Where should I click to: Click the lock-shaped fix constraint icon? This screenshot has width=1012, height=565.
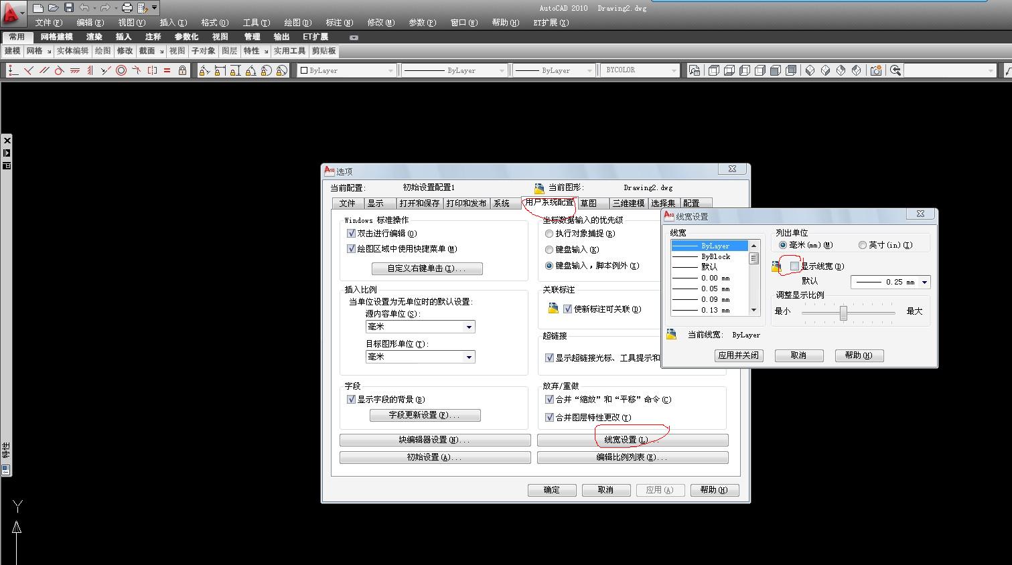point(182,70)
